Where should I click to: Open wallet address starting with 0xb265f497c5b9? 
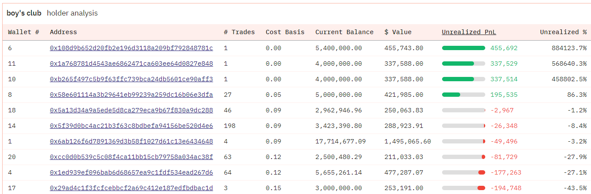tap(131, 79)
